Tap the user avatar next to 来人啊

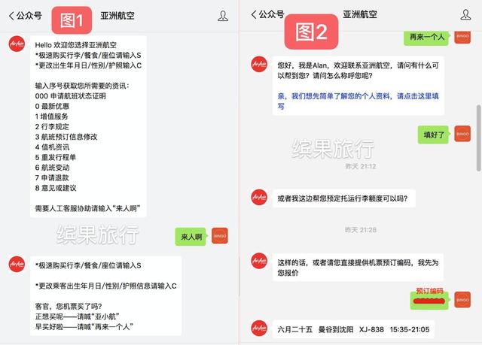pos(220,236)
